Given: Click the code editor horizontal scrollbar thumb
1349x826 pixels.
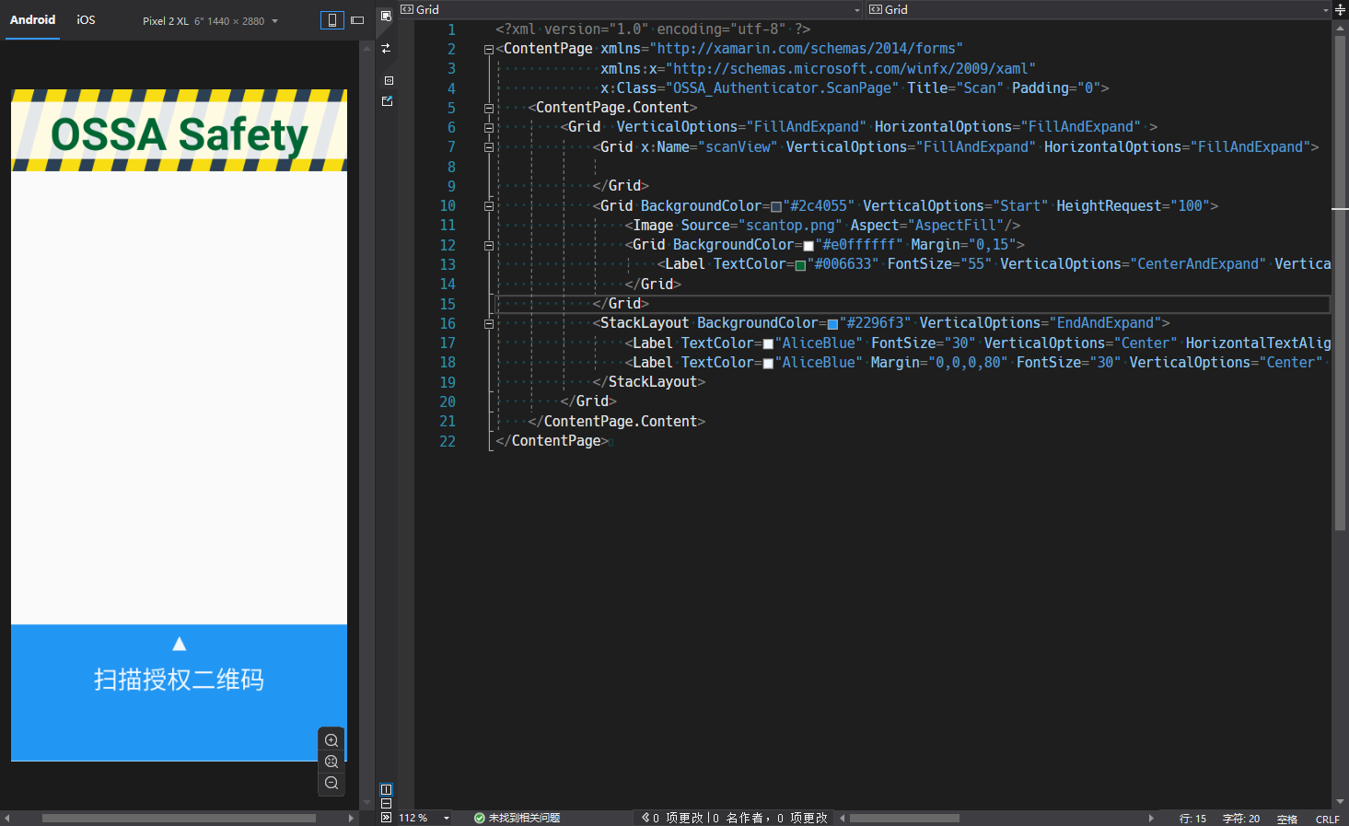Looking at the screenshot, I should [904, 818].
